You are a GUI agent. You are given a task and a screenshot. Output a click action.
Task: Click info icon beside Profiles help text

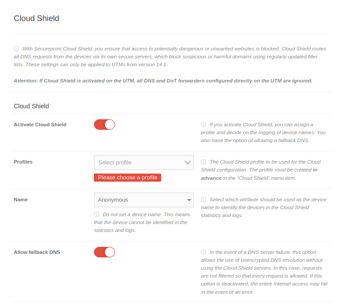coord(204,162)
